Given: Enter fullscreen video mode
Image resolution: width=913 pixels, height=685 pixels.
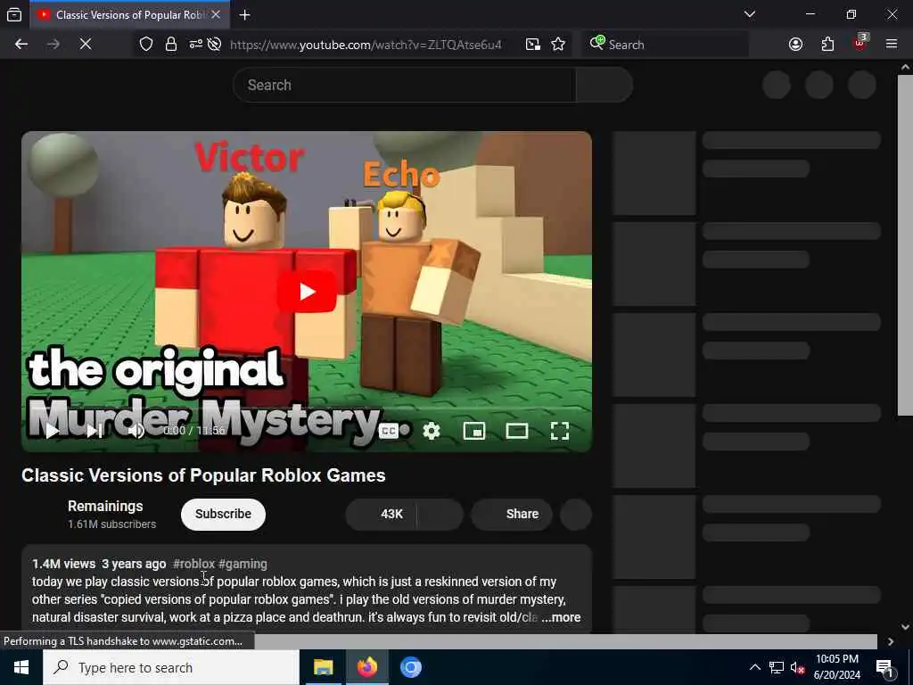Looking at the screenshot, I should click(x=560, y=431).
